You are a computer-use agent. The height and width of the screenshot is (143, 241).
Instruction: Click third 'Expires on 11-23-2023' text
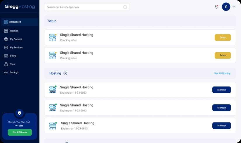pos(74,129)
